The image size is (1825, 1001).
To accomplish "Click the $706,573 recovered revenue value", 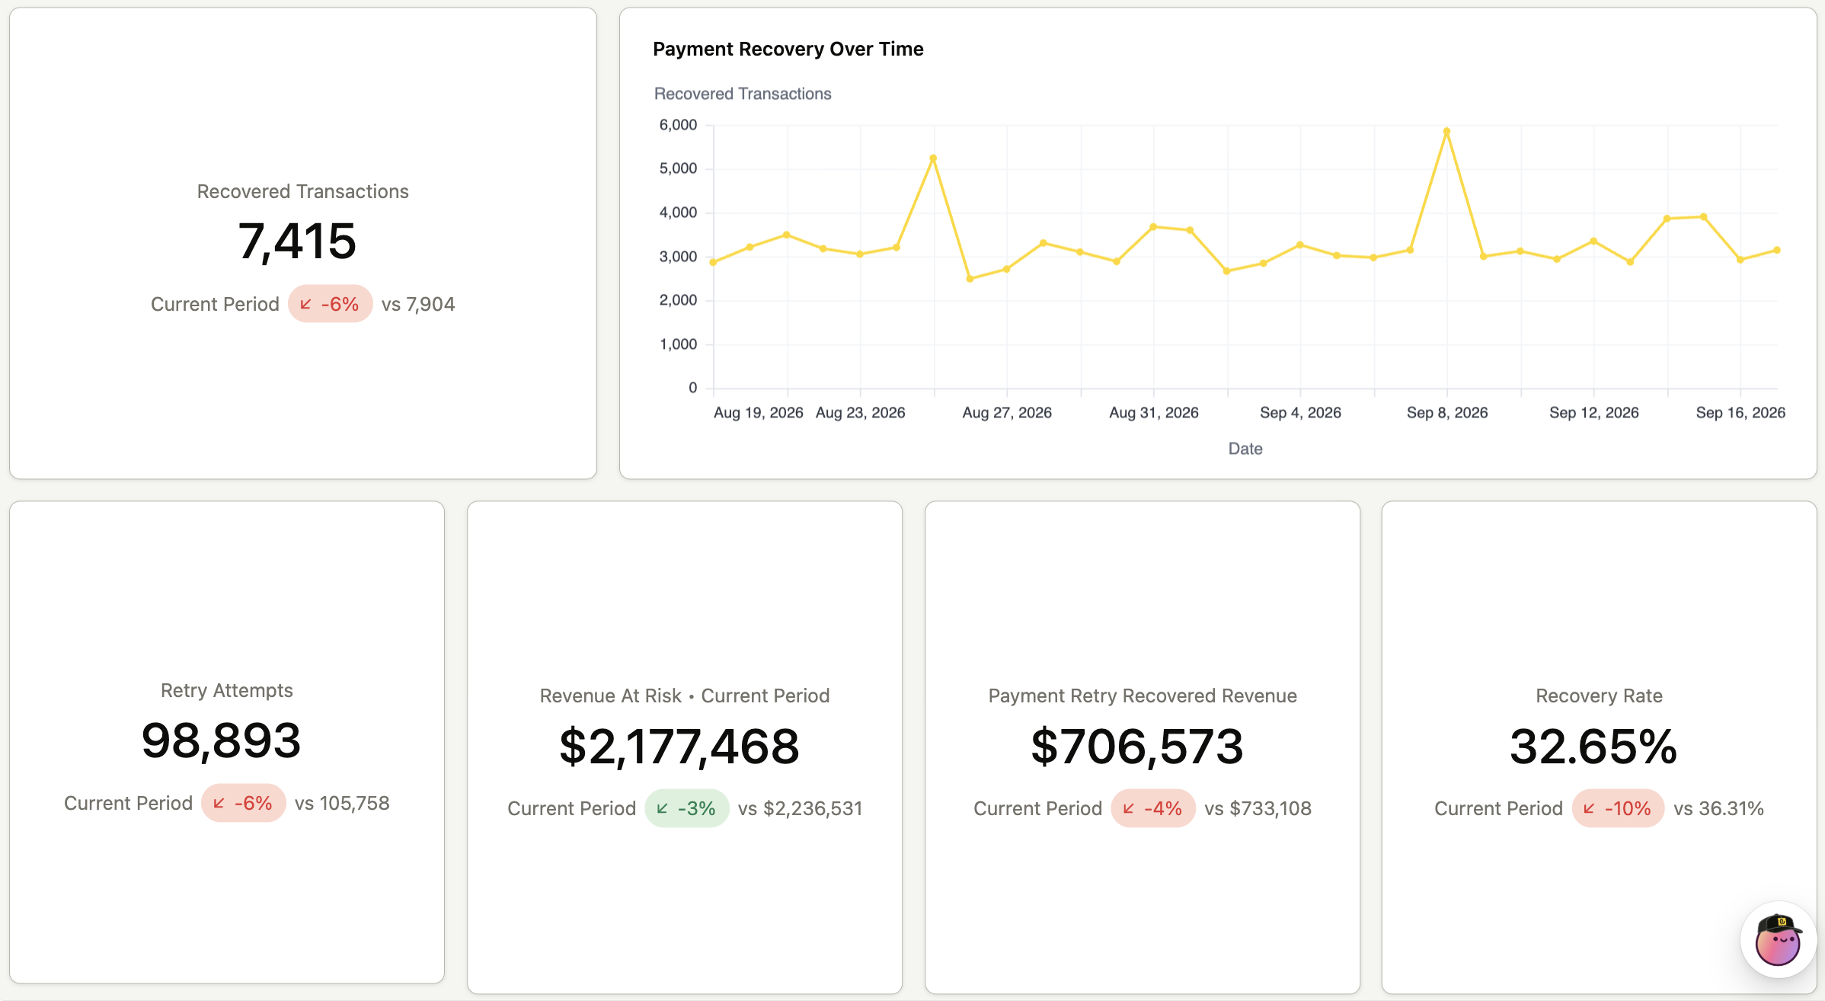I will (1137, 746).
